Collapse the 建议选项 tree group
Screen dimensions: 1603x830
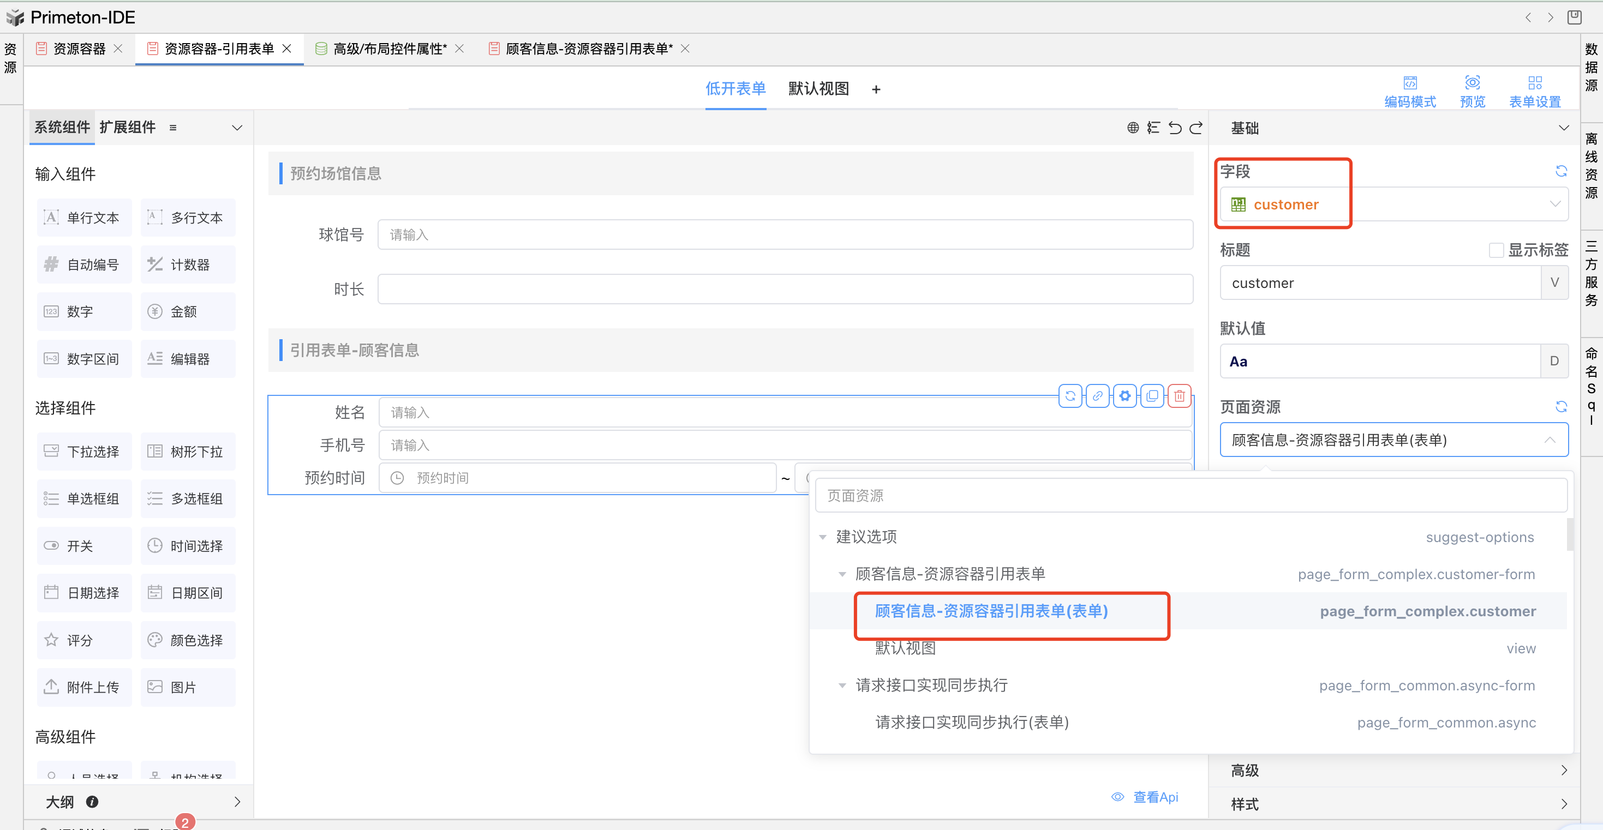tap(823, 537)
